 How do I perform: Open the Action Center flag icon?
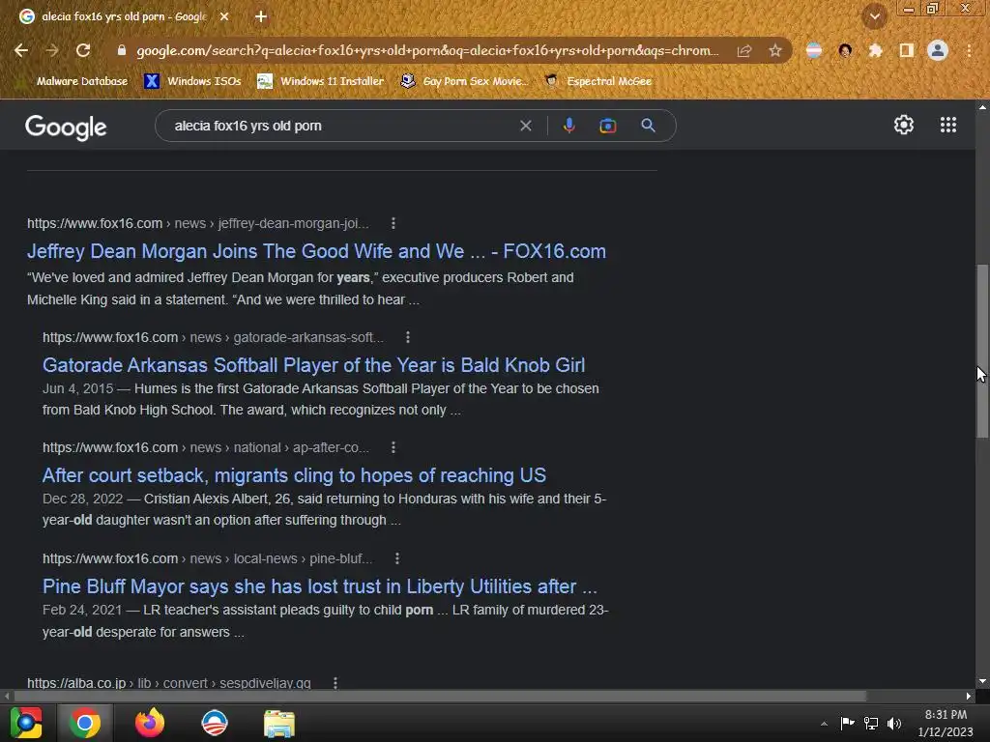tap(847, 723)
